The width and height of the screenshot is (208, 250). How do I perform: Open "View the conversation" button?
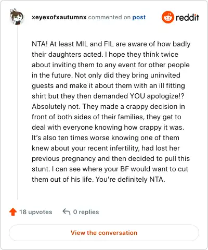(x=104, y=233)
